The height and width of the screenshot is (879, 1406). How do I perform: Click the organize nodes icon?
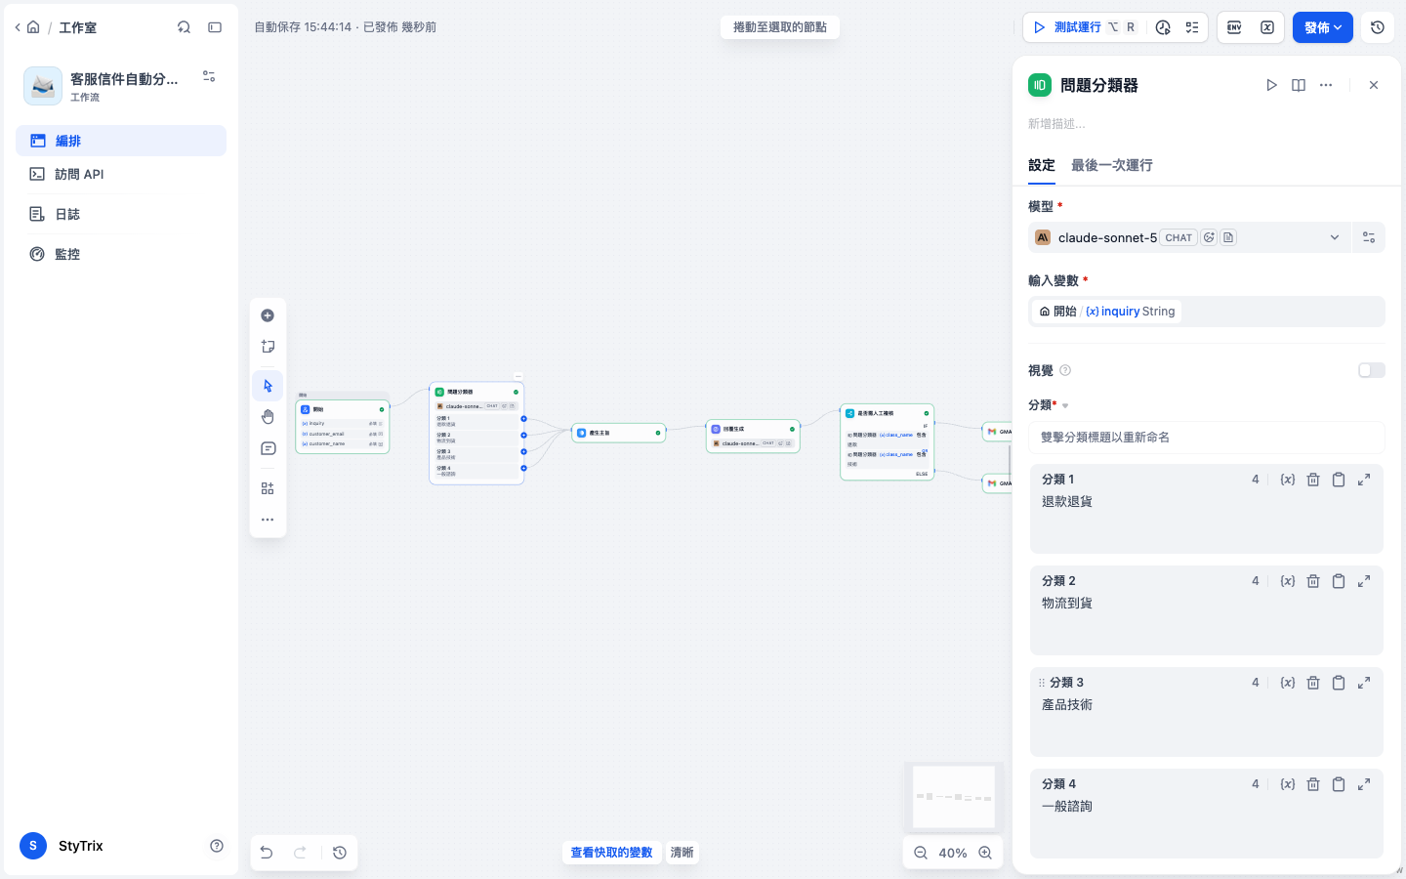tap(268, 488)
